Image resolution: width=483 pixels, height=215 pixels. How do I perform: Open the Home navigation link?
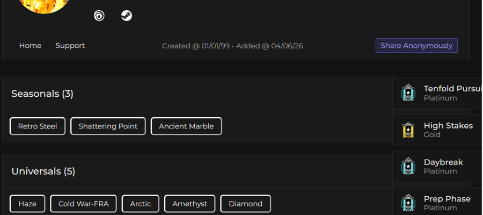(x=30, y=46)
